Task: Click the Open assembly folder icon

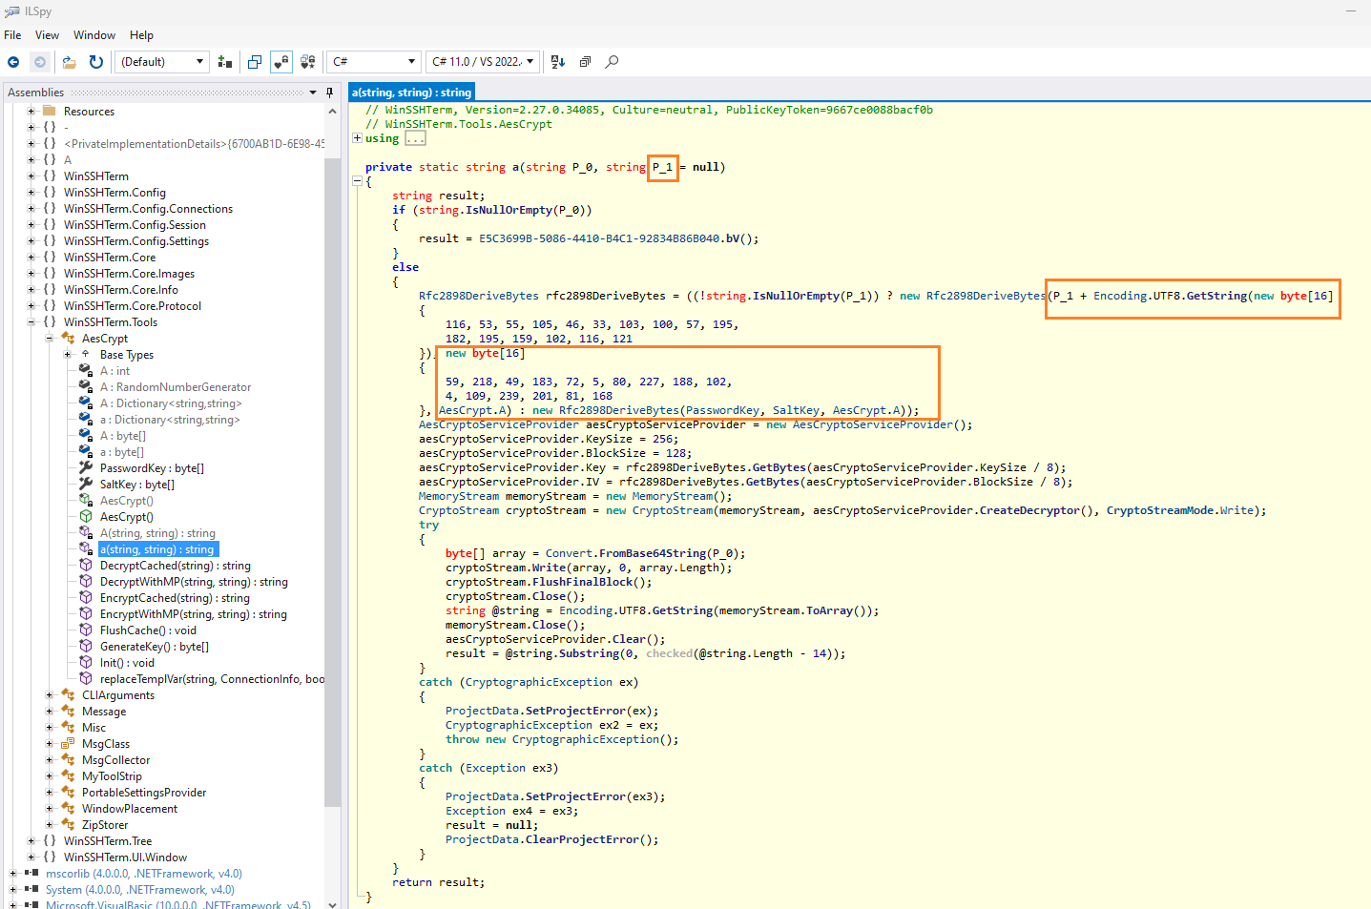Action: 69,62
